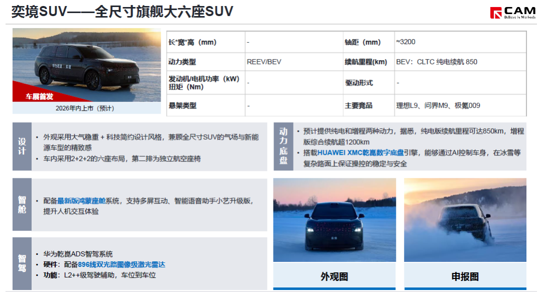Viewport: 542px width, 292px height.
Task: Click the 设计 section label
Action: click(22, 146)
